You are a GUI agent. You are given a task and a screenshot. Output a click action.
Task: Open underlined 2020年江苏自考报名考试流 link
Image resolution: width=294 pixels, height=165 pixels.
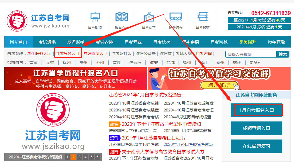[188, 145]
